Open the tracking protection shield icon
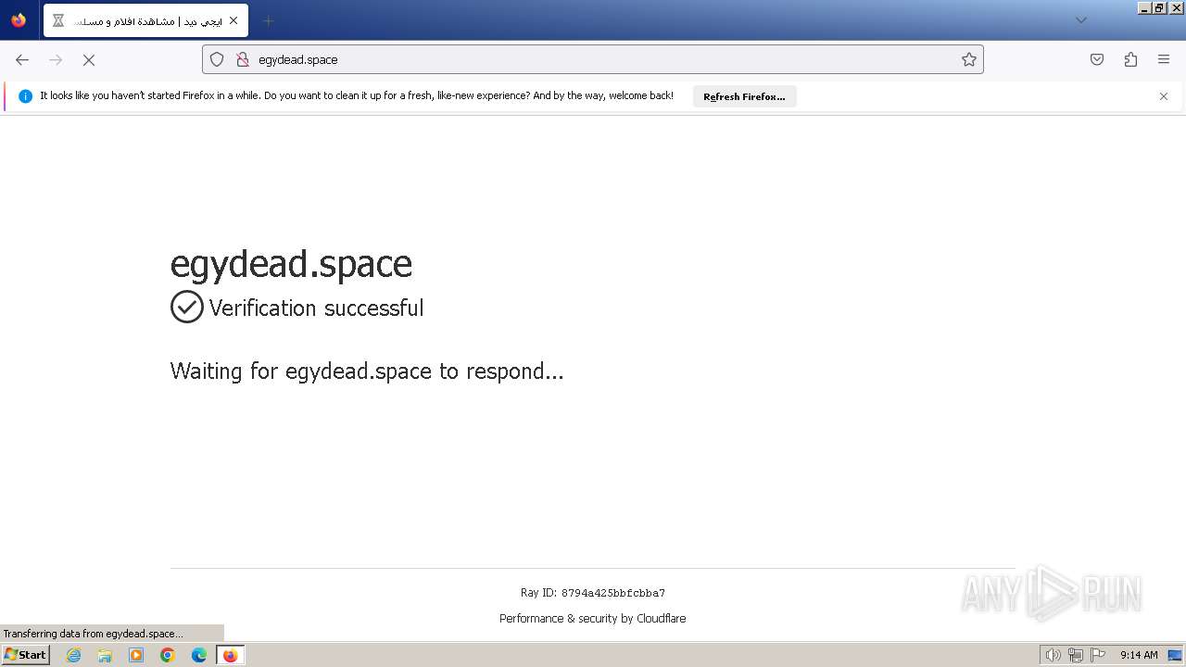The width and height of the screenshot is (1186, 667). click(x=217, y=59)
